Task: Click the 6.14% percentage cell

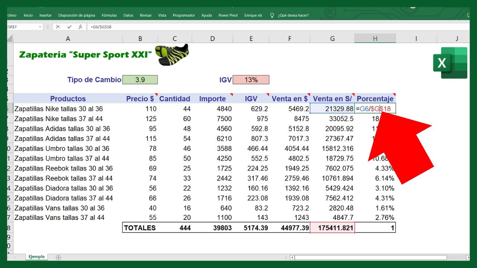Action: pos(375,178)
